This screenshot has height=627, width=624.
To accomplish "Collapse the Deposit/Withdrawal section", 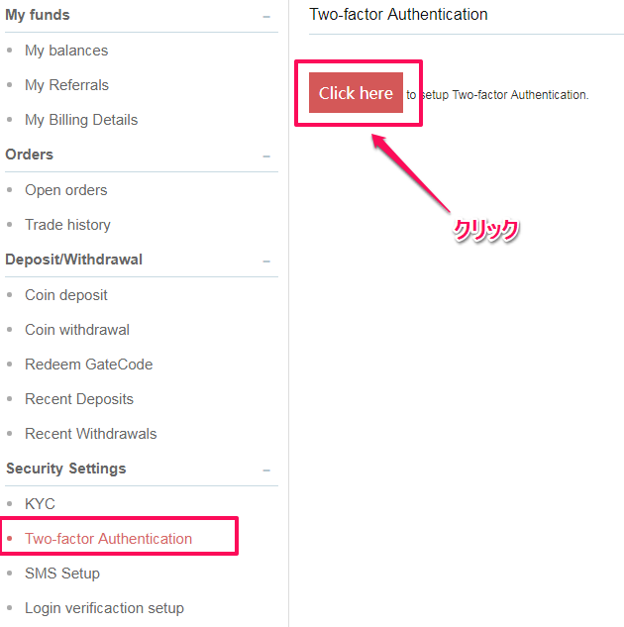I will (x=265, y=261).
